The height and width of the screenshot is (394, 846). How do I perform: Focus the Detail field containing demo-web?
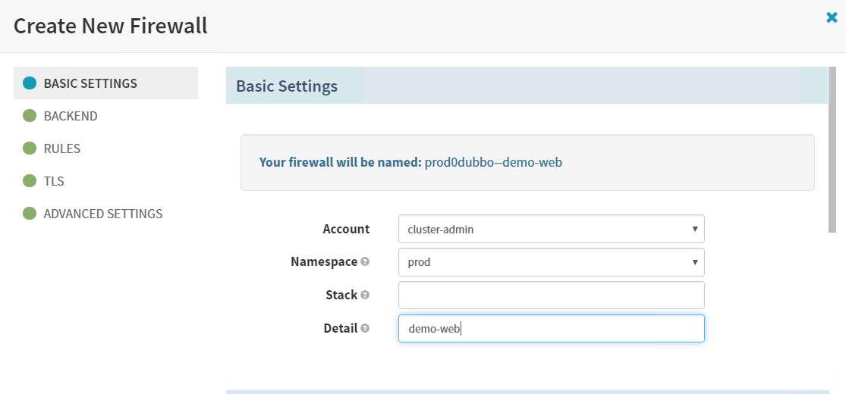(x=551, y=329)
